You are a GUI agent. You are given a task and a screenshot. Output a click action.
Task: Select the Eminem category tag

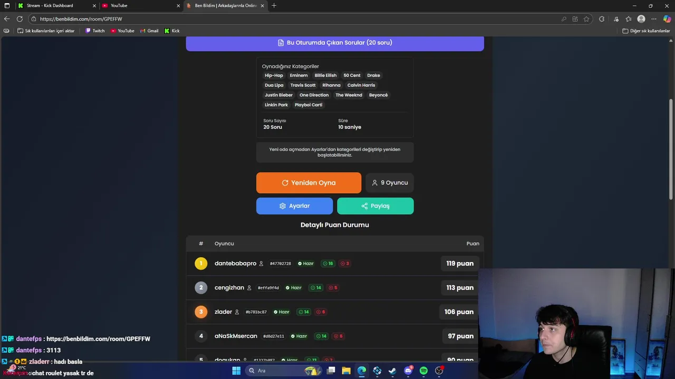(298, 75)
